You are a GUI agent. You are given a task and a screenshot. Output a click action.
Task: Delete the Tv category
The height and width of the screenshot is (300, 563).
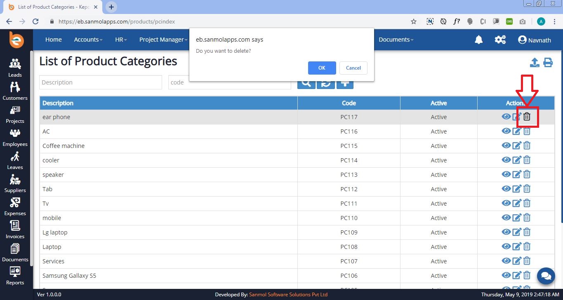point(527,204)
